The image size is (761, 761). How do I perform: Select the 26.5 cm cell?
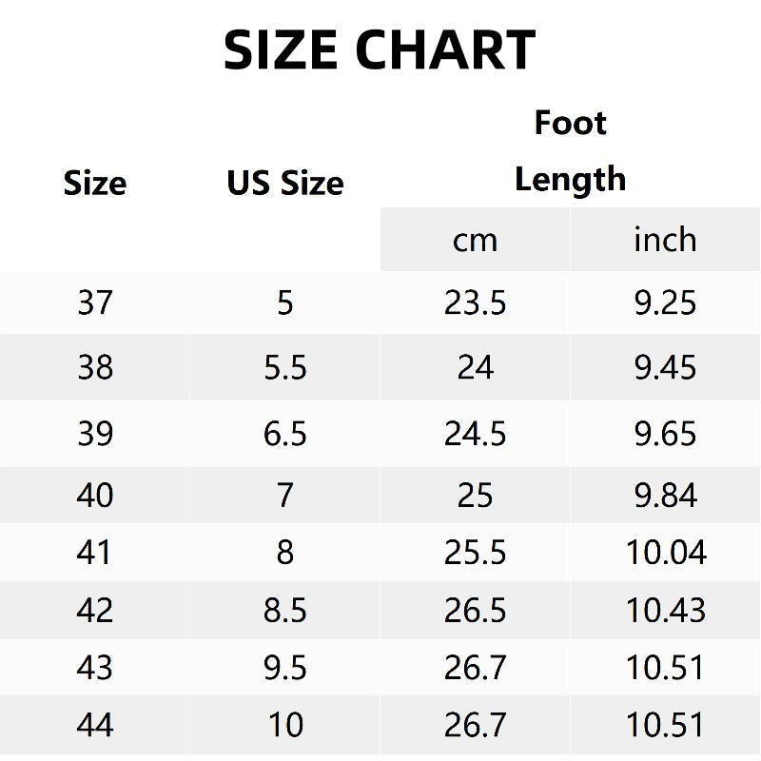pyautogui.click(x=475, y=611)
